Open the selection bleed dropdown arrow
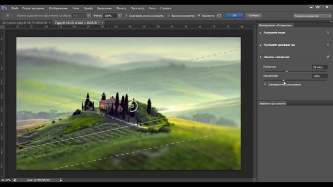The width and height of the screenshot is (333, 187). pos(88,16)
